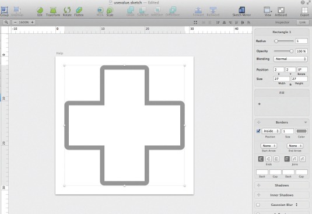Click the Size Width field
The height and width of the screenshot is (214, 312).
click(x=282, y=79)
